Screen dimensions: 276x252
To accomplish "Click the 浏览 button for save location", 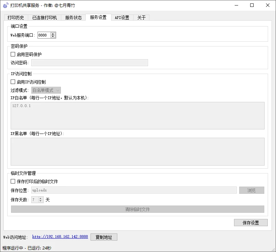I will click(251, 190).
